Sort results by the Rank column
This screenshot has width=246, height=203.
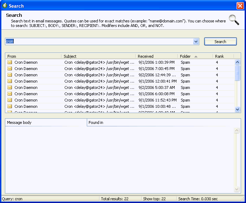[223, 56]
